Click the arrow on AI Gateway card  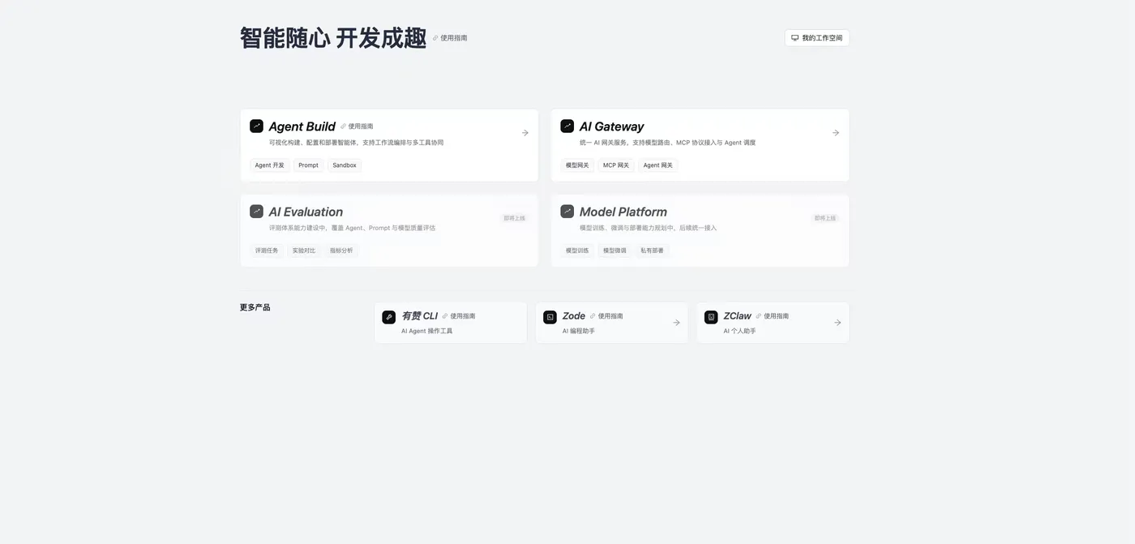point(836,133)
